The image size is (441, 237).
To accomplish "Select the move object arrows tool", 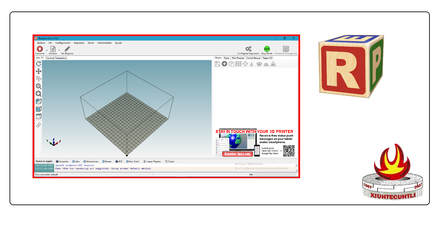I will 39,79.
